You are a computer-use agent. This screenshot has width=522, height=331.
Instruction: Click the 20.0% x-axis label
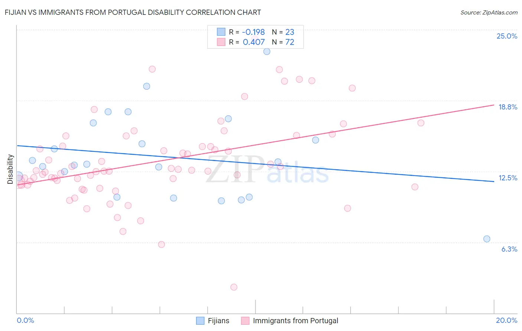[506, 320]
